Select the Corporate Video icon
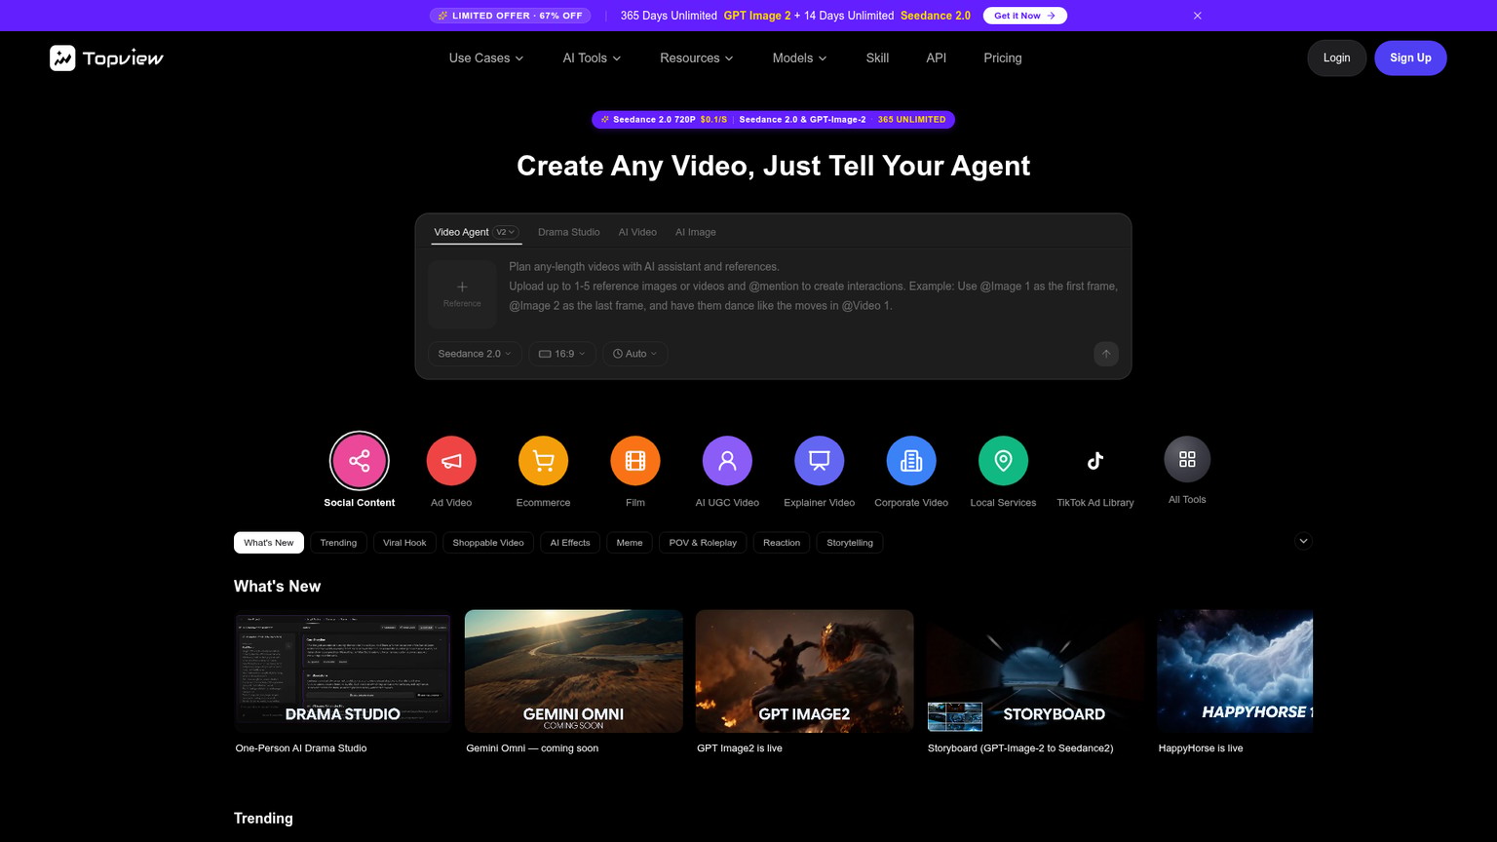The width and height of the screenshot is (1497, 842). click(x=911, y=461)
